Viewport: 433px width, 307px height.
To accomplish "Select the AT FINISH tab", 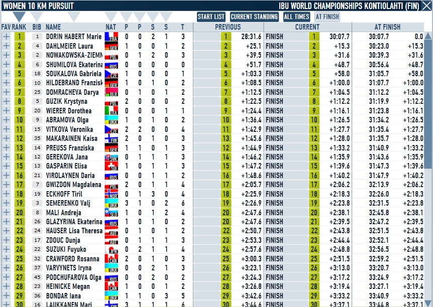I will coord(327,17).
